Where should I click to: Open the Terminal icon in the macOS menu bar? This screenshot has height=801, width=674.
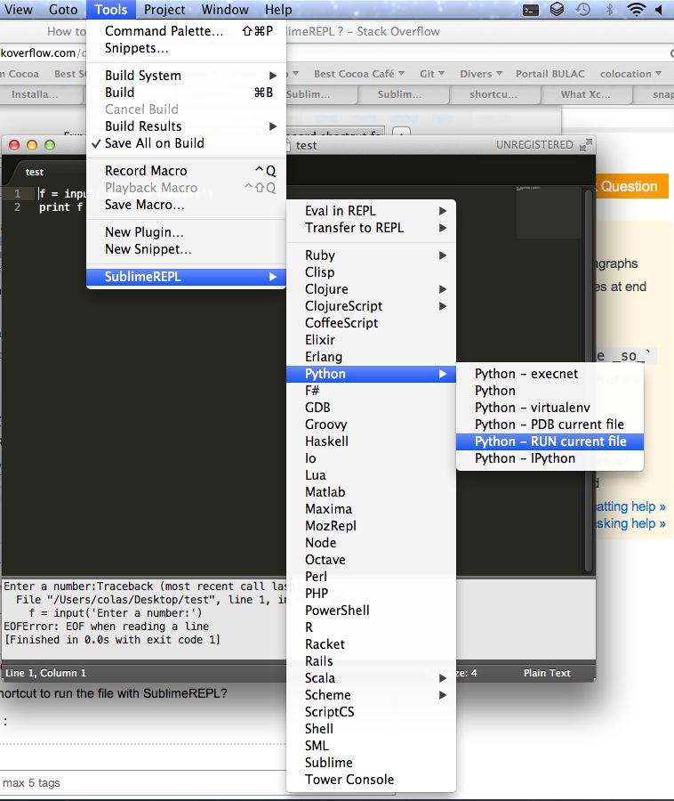click(x=531, y=10)
